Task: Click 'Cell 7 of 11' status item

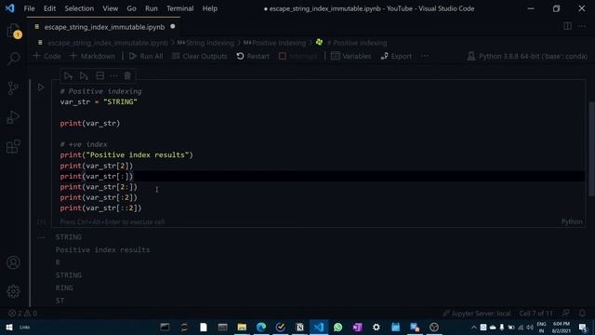Action: pyautogui.click(x=535, y=314)
